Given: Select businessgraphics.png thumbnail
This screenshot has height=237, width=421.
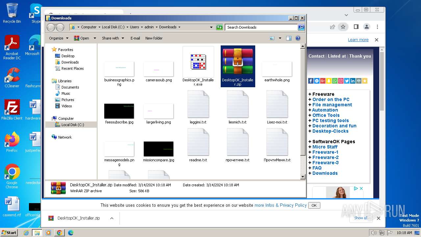Looking at the screenshot, I should click(x=119, y=69).
